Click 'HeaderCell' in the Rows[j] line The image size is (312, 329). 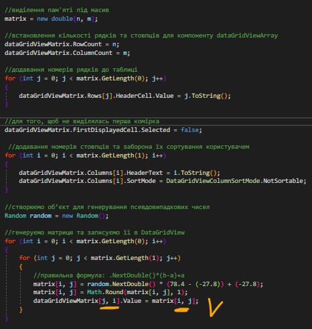pyautogui.click(x=134, y=96)
